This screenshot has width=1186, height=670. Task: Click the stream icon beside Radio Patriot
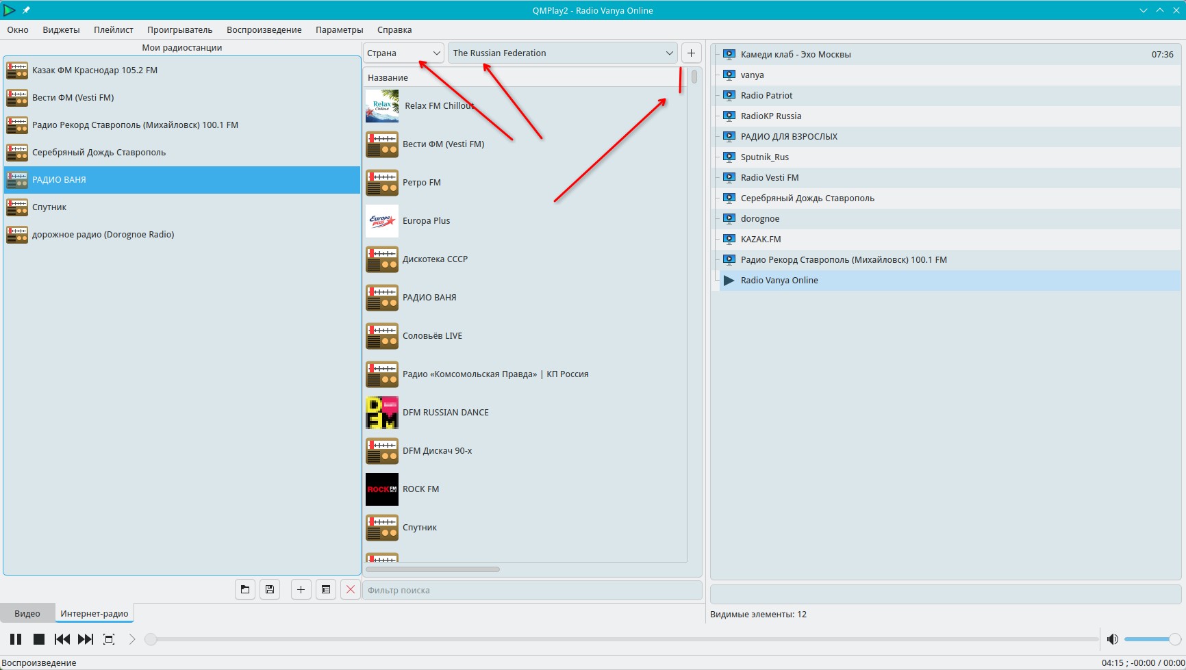tap(729, 95)
